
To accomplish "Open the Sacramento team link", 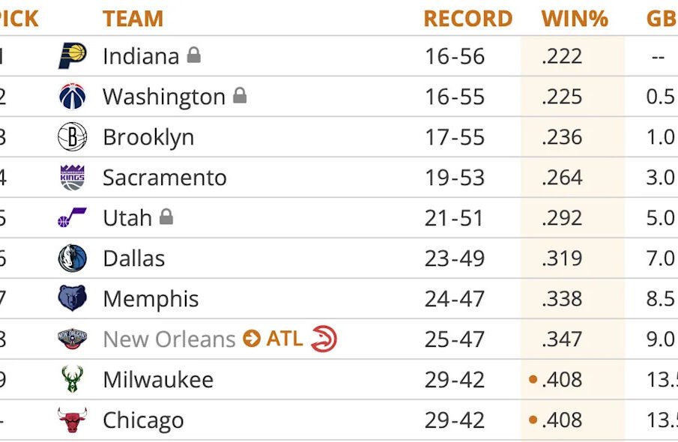I will click(164, 178).
